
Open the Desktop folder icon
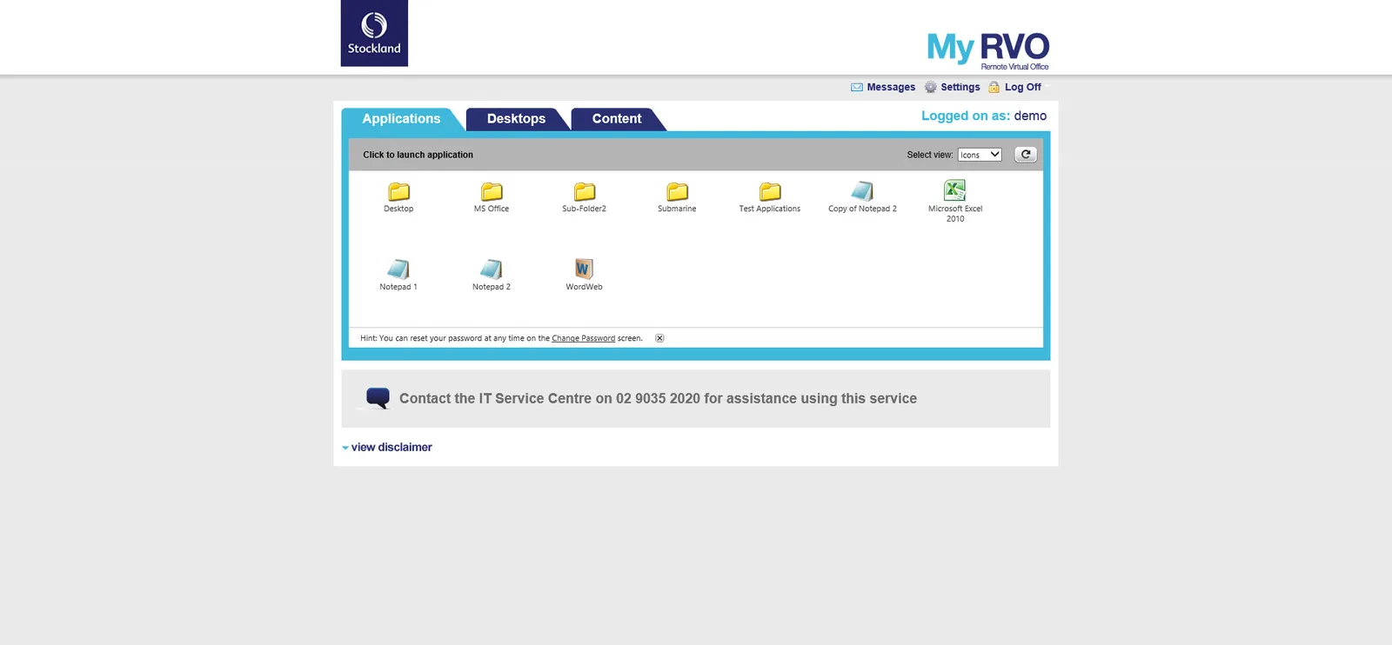point(398,191)
